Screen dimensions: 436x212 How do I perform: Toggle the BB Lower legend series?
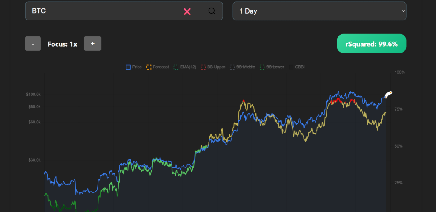pos(272,67)
